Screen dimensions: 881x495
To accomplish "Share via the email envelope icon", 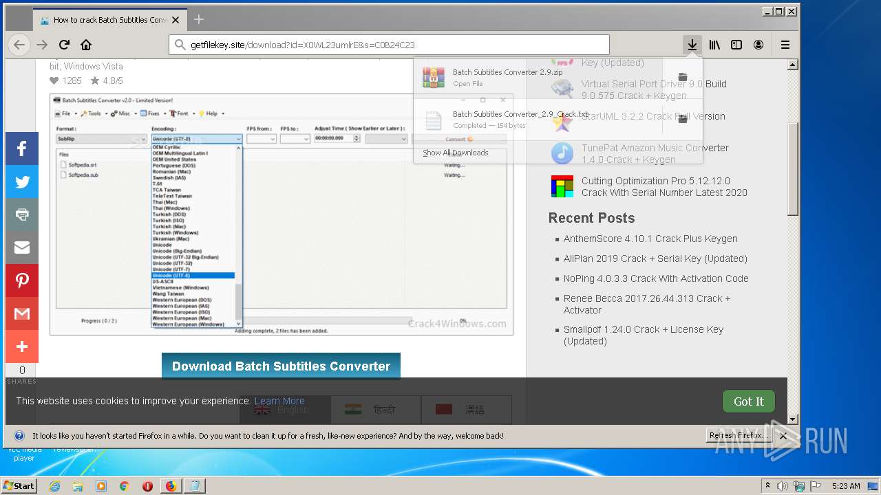I will click(x=22, y=247).
